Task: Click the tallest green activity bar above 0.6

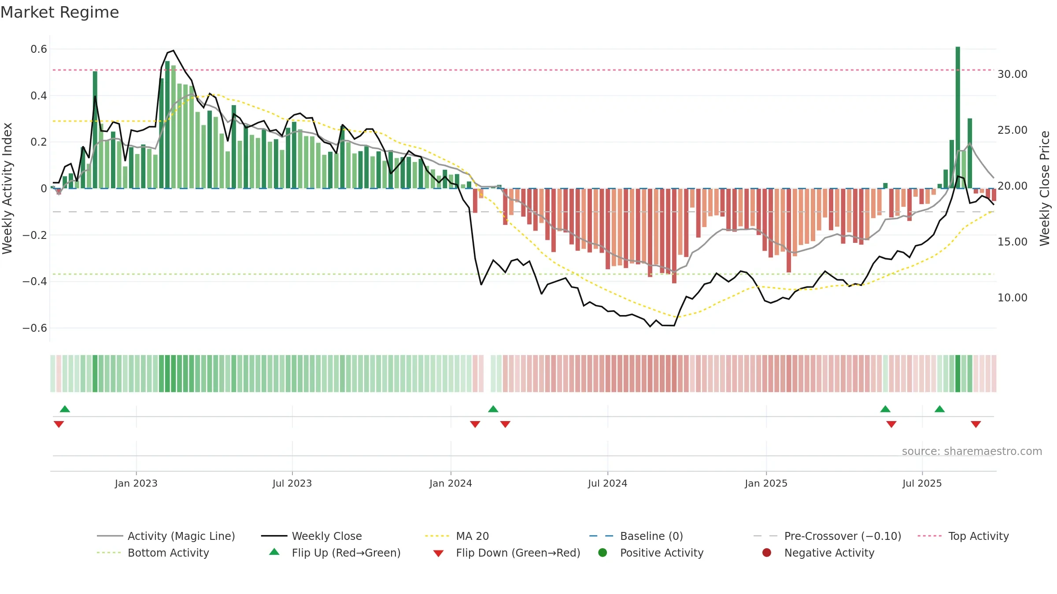Action: point(957,117)
